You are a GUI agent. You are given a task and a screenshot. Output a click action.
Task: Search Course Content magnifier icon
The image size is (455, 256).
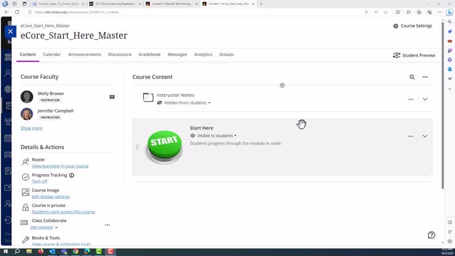click(x=412, y=77)
